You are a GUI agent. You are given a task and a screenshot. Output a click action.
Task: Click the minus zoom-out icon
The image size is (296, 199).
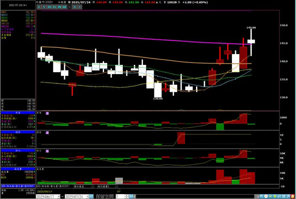click(270, 197)
